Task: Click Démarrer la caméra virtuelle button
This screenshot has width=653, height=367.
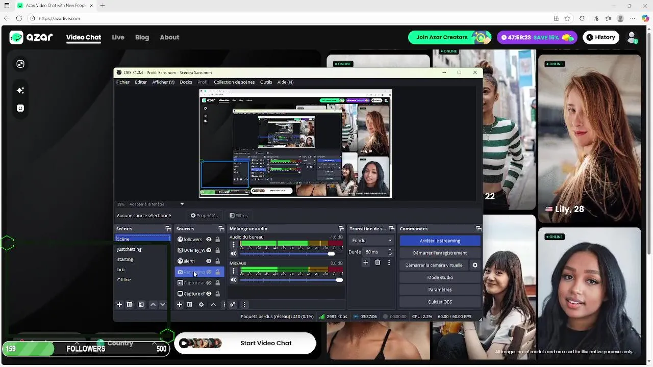Action: tap(434, 265)
